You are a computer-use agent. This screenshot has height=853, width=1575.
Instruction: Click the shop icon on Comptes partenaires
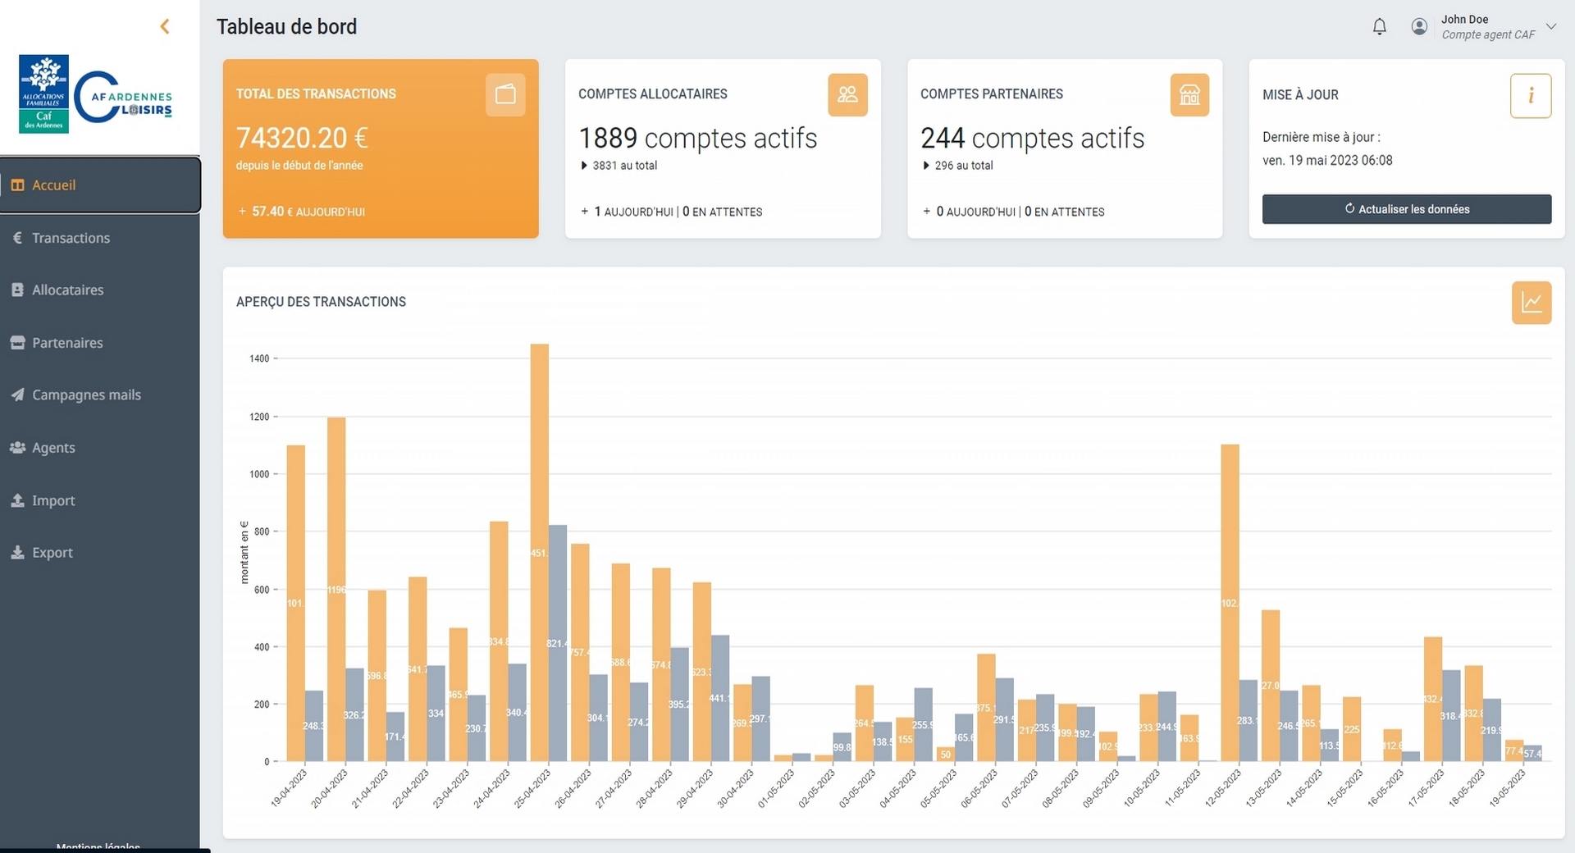(x=1189, y=94)
